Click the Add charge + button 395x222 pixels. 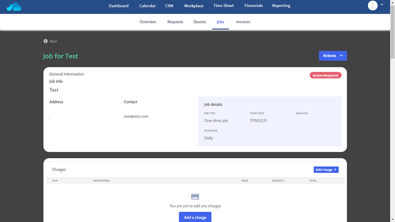tap(326, 170)
